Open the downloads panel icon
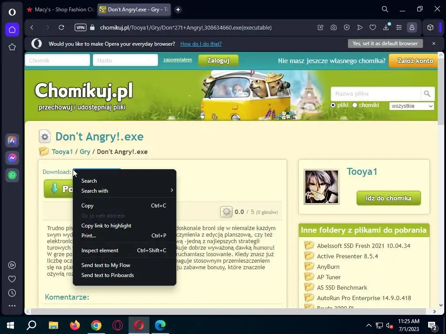446x334 pixels. tap(386, 27)
